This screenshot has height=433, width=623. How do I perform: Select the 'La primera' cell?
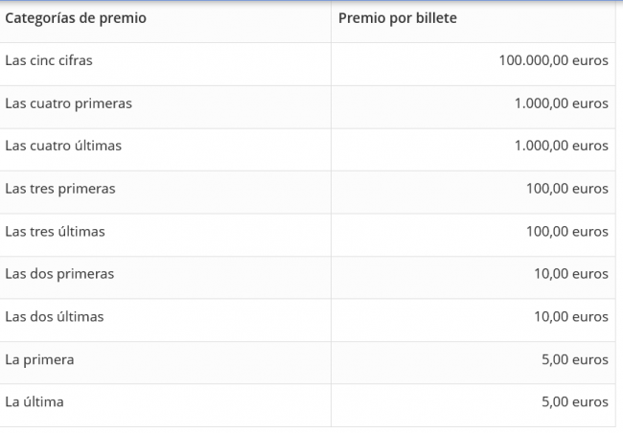(x=39, y=359)
